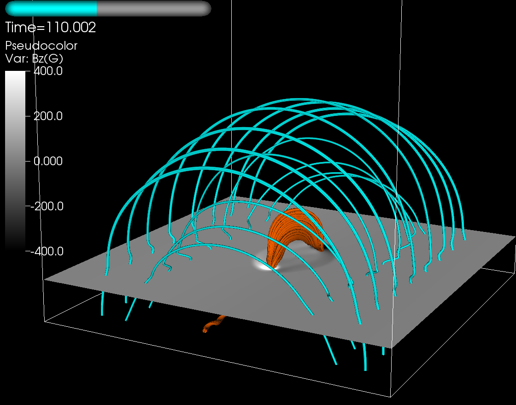Click the gray unfilled part of the progress bar
516x405 pixels.
[153, 9]
